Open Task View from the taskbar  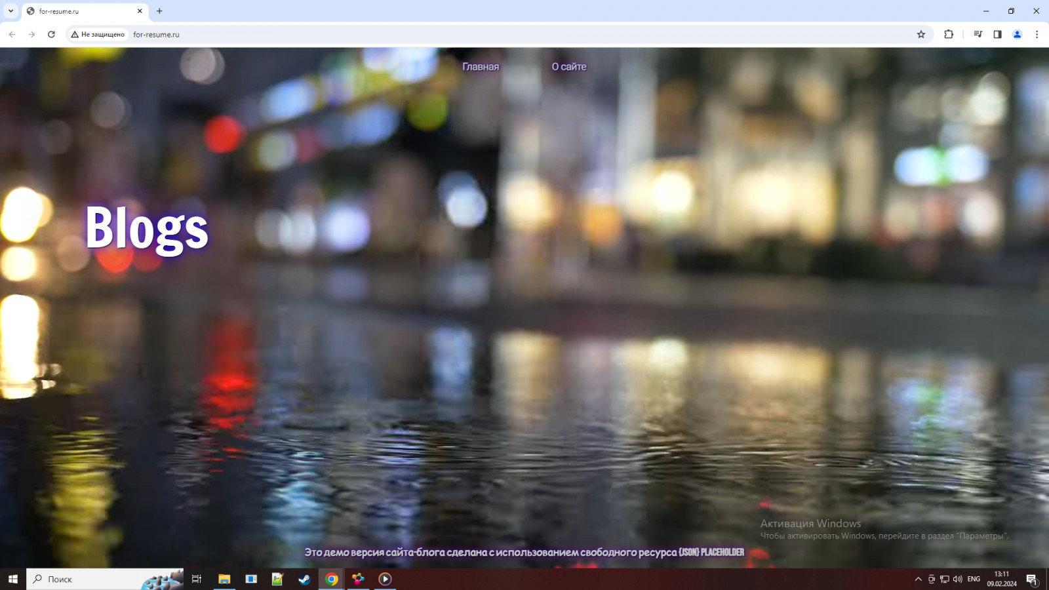pos(197,579)
